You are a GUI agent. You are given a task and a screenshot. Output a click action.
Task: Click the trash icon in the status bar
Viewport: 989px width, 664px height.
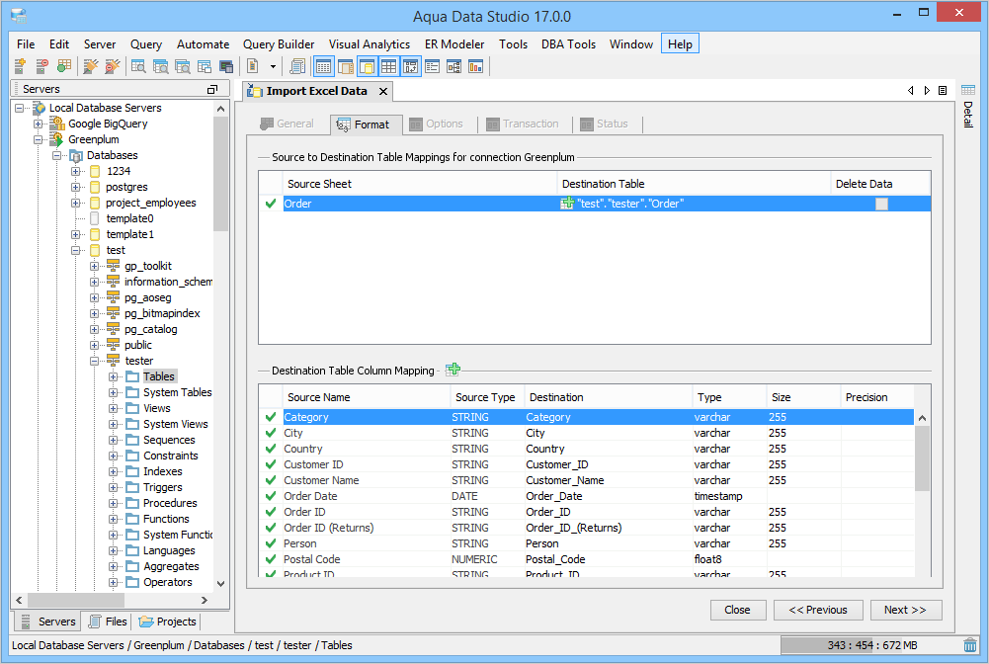click(x=969, y=645)
